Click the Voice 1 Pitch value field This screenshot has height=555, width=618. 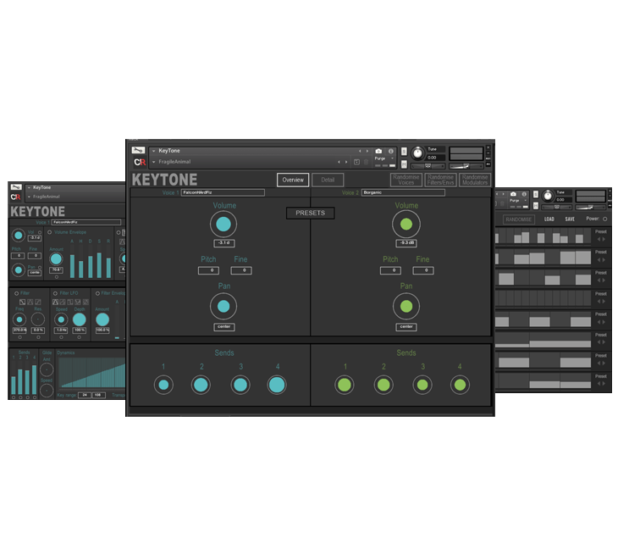pyautogui.click(x=208, y=270)
